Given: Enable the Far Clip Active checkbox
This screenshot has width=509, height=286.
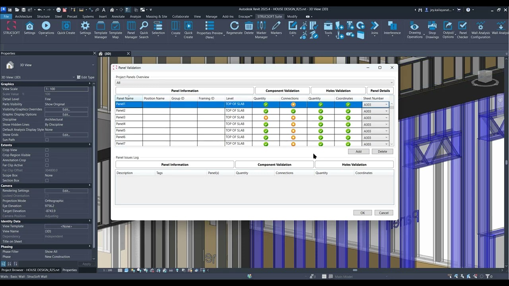Looking at the screenshot, I should point(47,165).
